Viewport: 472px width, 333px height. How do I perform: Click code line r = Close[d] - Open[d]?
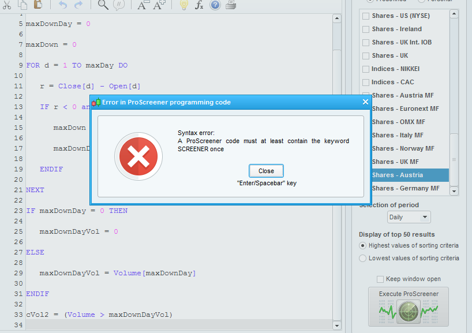coord(90,86)
